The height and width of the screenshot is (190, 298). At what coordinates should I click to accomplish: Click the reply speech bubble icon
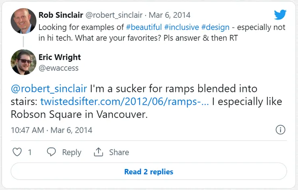[x=51, y=152]
